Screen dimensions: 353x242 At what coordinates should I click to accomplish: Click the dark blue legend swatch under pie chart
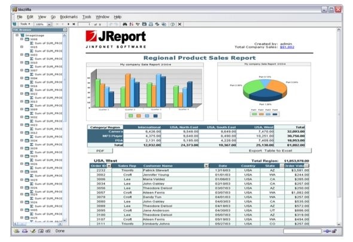coord(275,114)
